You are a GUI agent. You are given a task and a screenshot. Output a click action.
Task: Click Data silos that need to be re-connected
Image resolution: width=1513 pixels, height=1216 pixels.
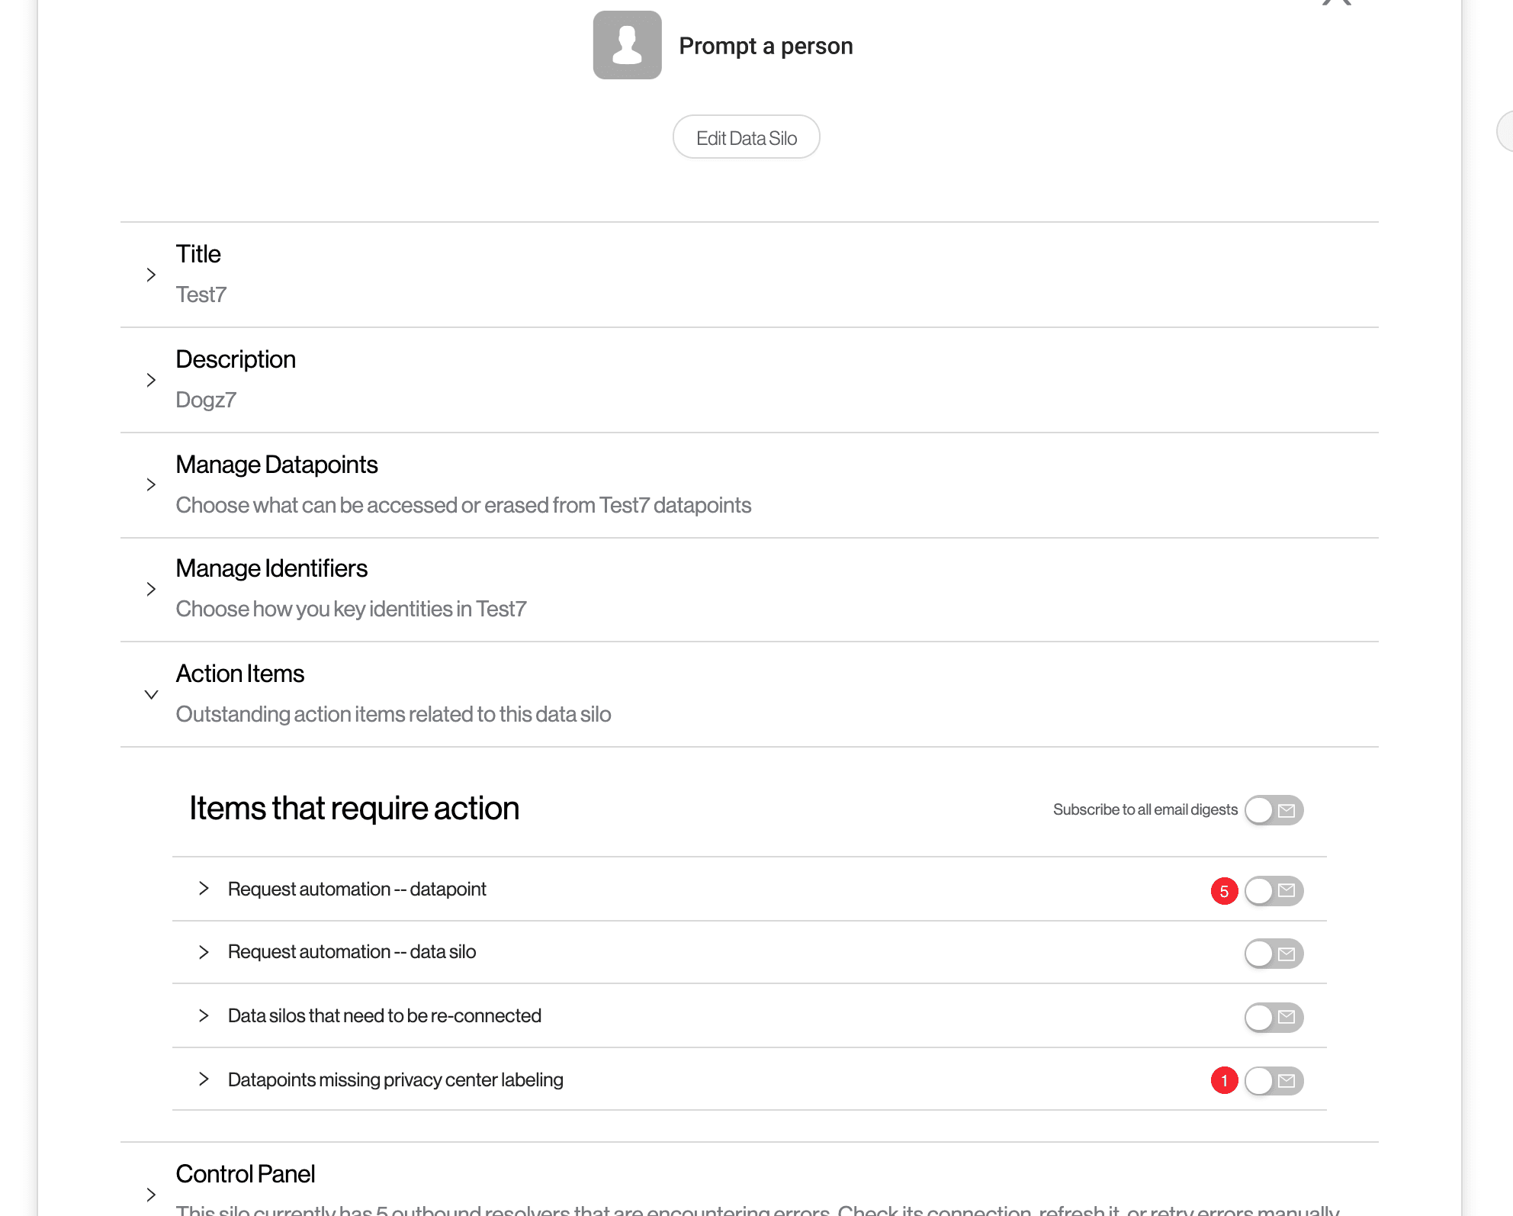point(384,1016)
